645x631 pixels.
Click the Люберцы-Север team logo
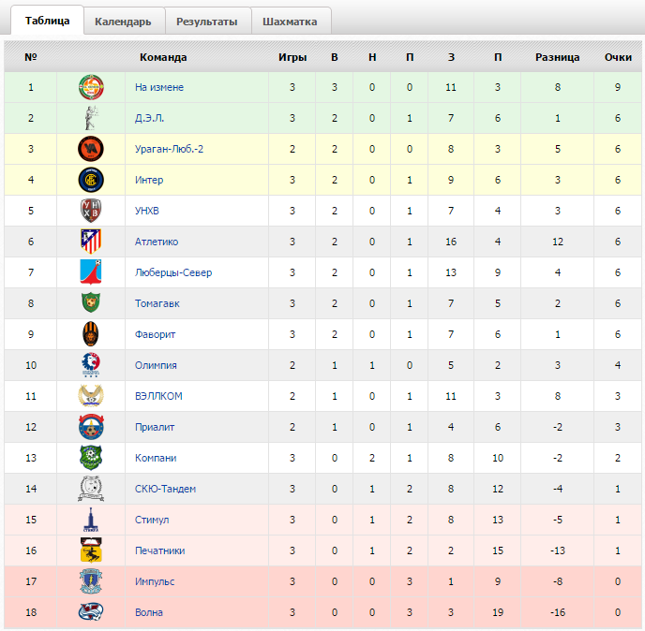click(91, 272)
